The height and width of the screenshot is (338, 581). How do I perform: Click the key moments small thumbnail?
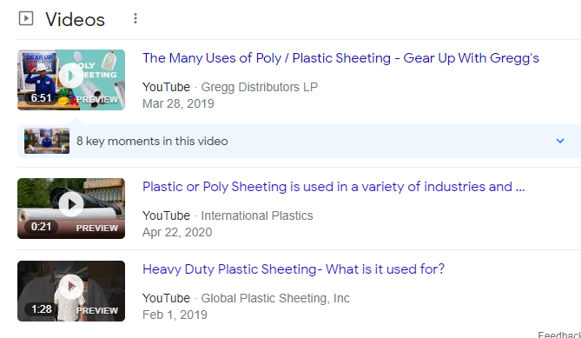(47, 141)
